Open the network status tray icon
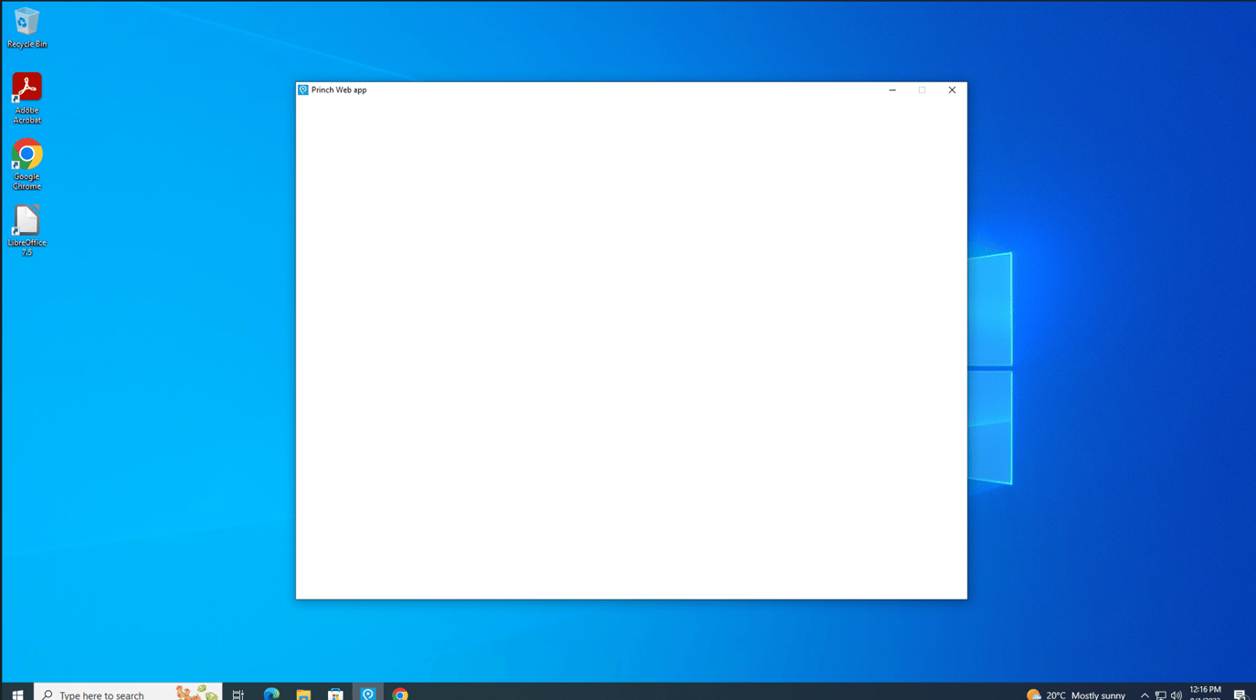 click(x=1160, y=694)
